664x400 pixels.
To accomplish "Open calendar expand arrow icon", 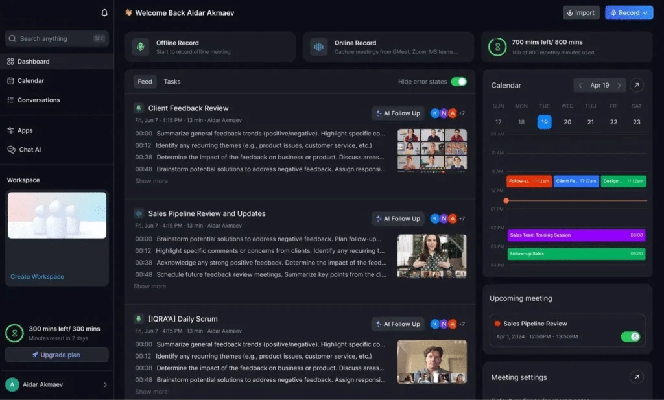I will click(x=637, y=85).
